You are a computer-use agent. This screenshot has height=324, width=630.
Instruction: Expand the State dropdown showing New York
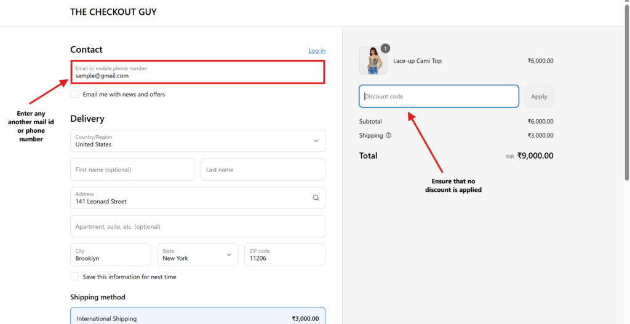[198, 255]
